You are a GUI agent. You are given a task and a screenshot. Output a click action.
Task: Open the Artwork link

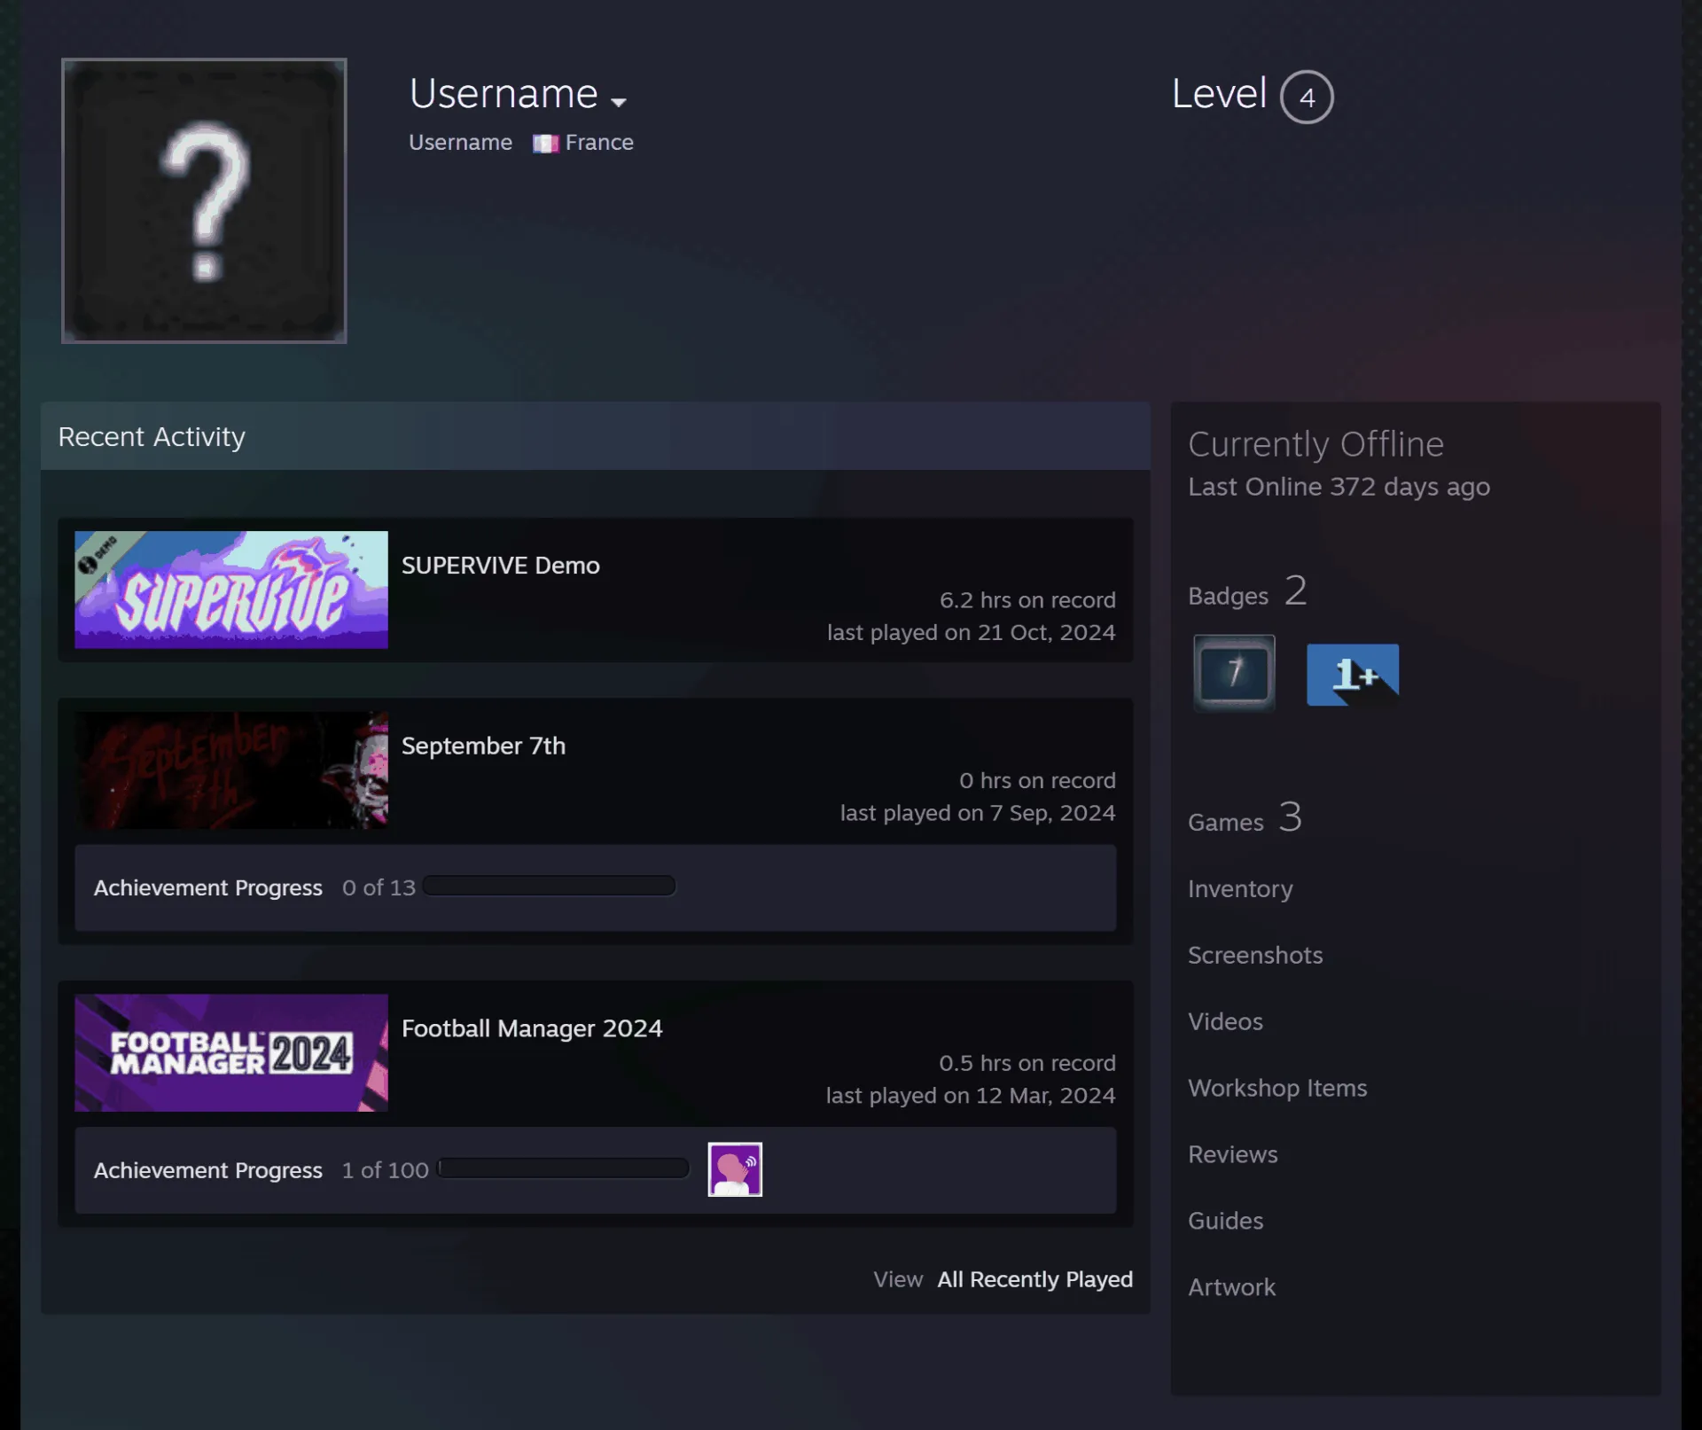pos(1231,1287)
